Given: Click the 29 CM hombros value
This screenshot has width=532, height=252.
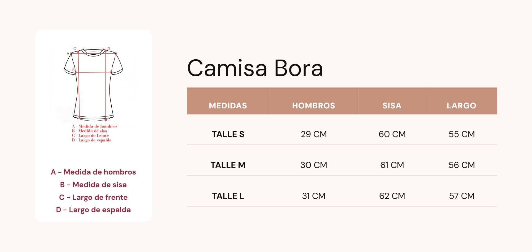Looking at the screenshot, I should tap(314, 134).
